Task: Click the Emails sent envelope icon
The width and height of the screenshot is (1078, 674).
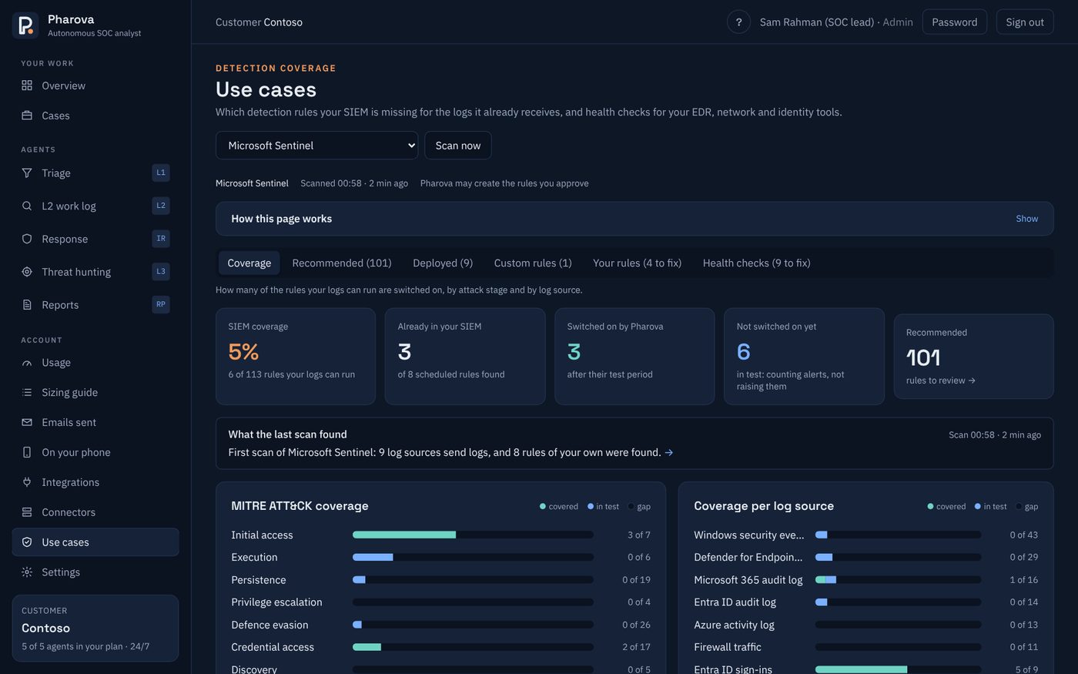Action: [x=27, y=422]
